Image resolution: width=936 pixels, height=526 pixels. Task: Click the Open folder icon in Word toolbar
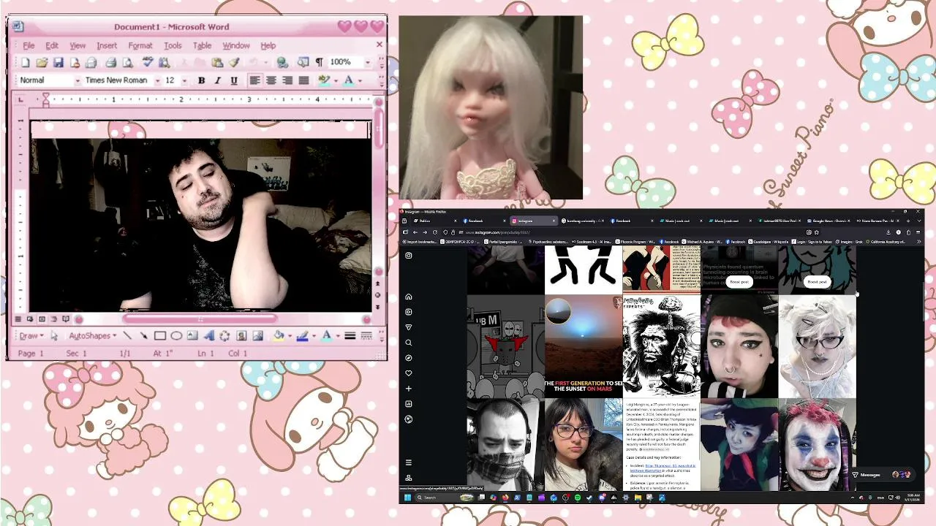coord(42,63)
